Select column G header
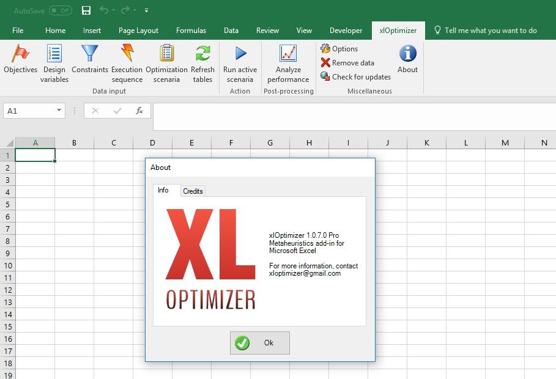The height and width of the screenshot is (379, 556). click(270, 143)
